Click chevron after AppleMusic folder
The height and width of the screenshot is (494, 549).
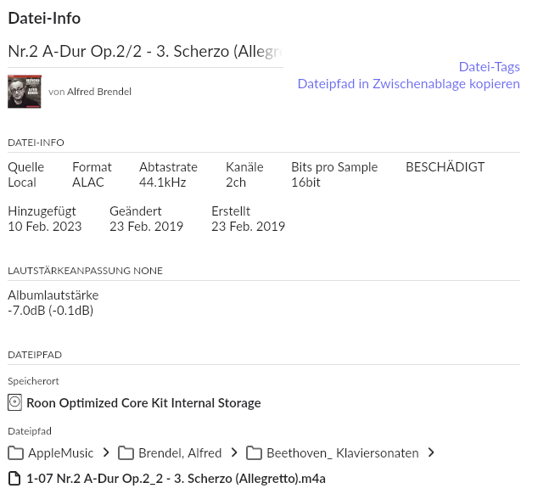[106, 452]
